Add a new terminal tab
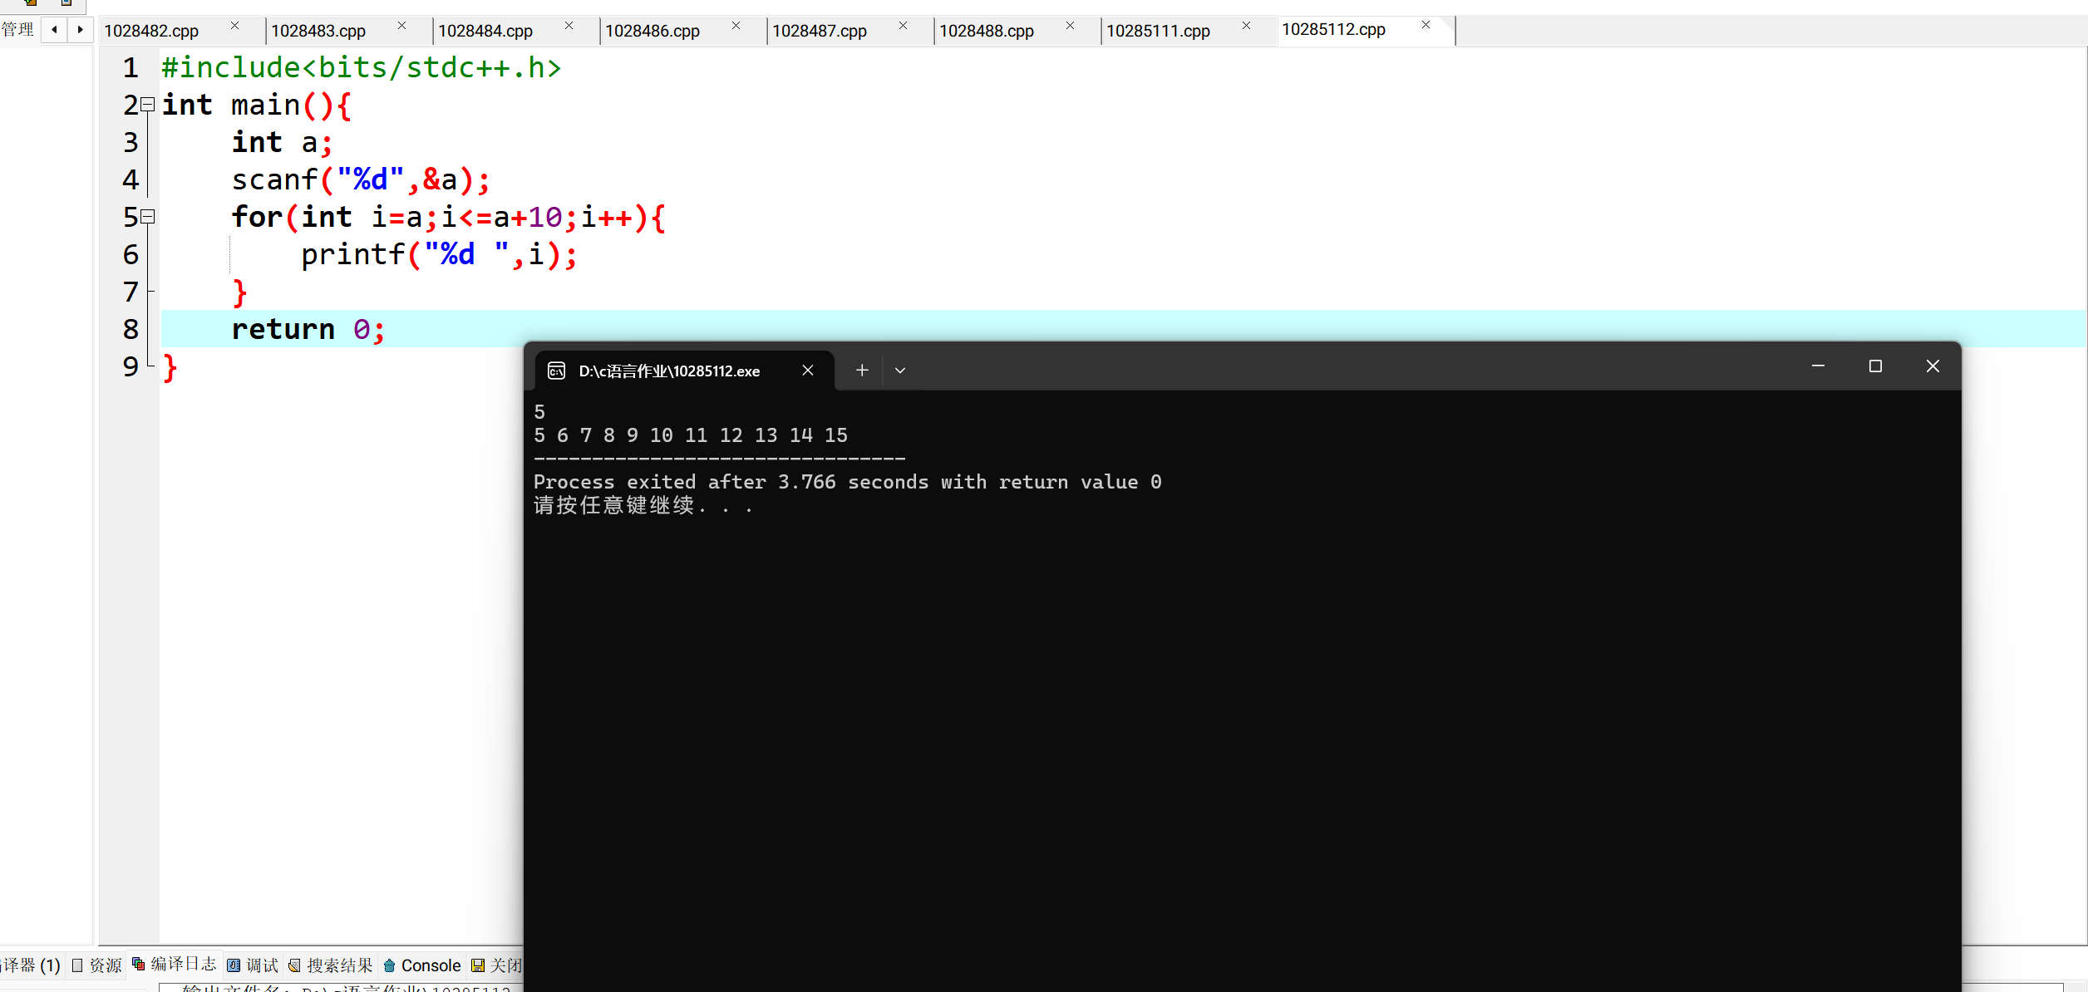This screenshot has height=992, width=2088. [x=862, y=371]
